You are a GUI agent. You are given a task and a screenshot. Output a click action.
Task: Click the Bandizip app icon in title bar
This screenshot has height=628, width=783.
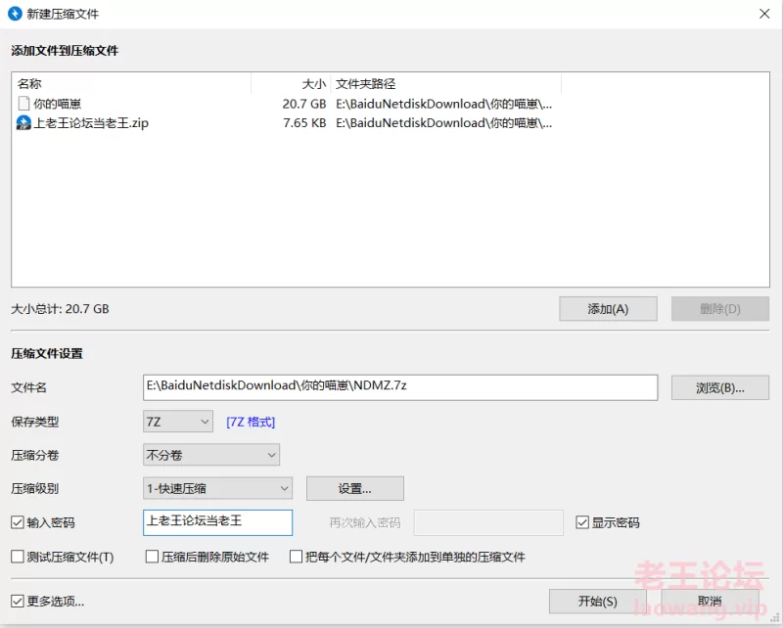point(15,14)
